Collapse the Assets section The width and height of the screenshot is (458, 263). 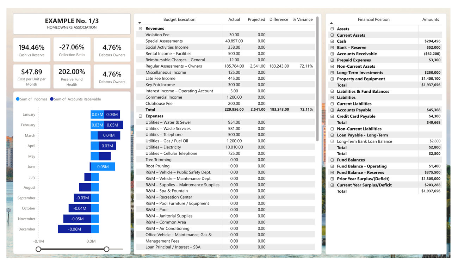[332, 29]
